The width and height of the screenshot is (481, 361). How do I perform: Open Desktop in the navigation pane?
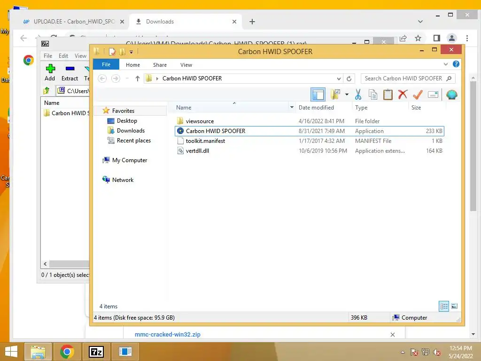click(127, 121)
